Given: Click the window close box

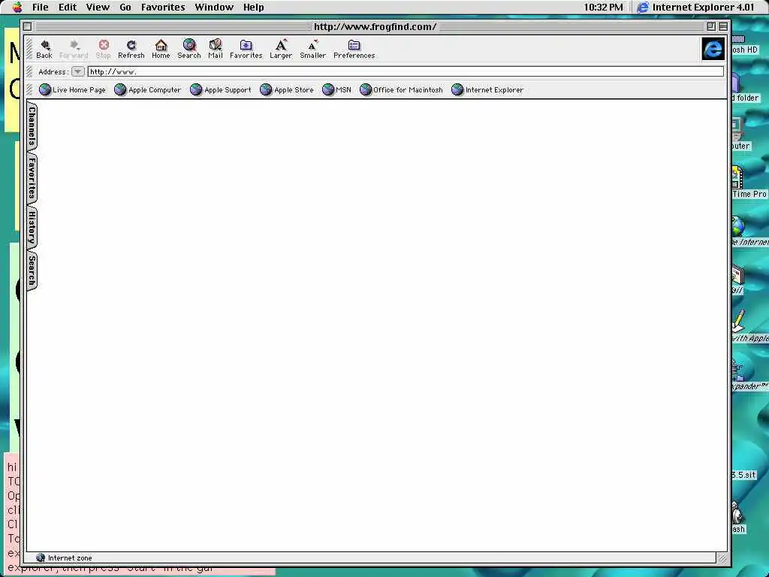Looking at the screenshot, I should [28, 26].
